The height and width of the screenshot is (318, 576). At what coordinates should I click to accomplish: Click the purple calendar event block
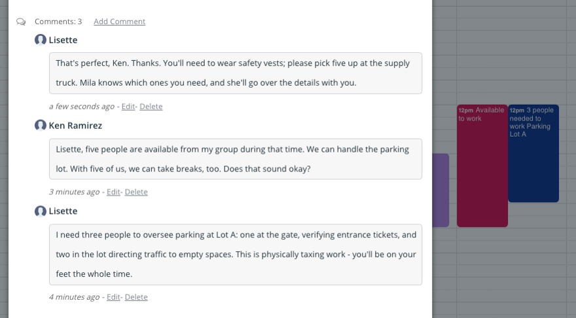pos(441,190)
